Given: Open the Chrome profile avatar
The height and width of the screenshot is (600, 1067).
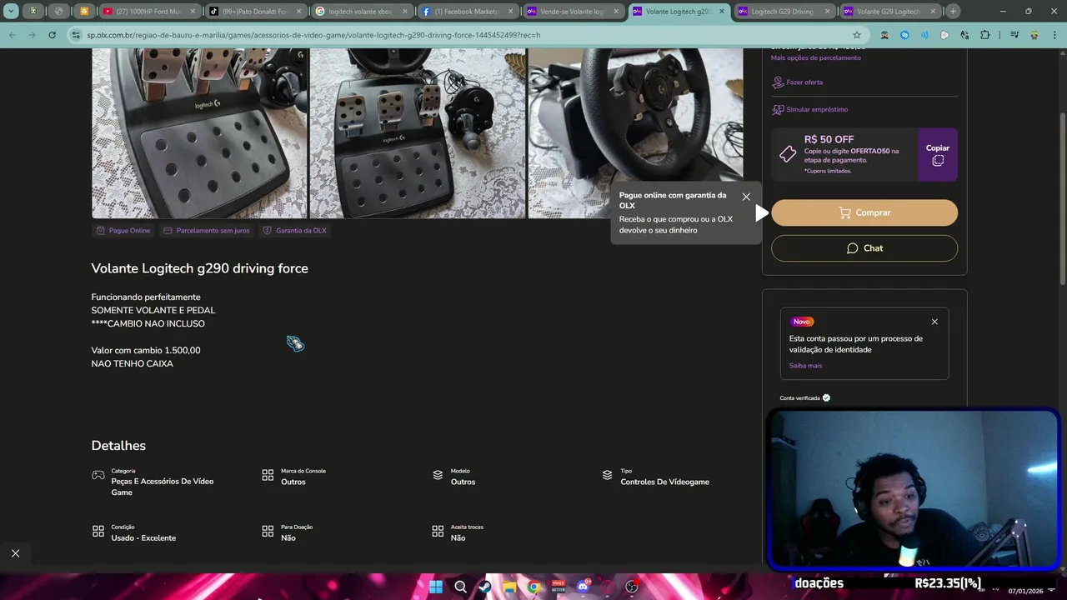Looking at the screenshot, I should 1034,35.
